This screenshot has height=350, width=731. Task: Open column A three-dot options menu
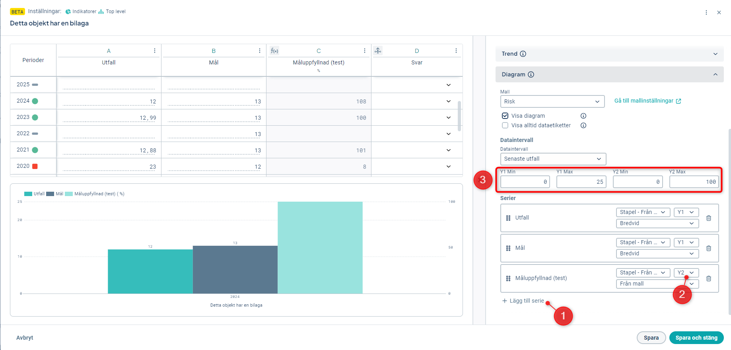[155, 51]
